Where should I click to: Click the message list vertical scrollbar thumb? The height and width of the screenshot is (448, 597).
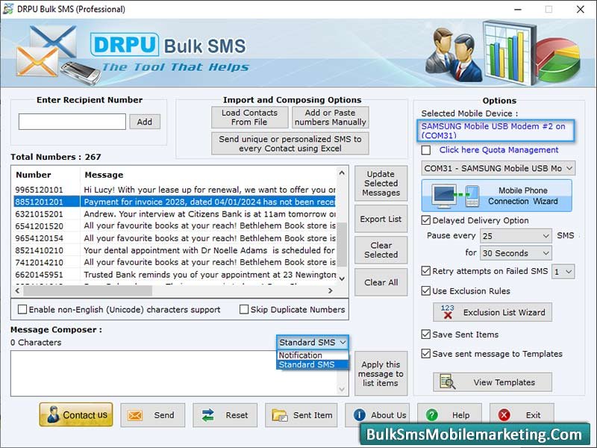tap(342, 245)
